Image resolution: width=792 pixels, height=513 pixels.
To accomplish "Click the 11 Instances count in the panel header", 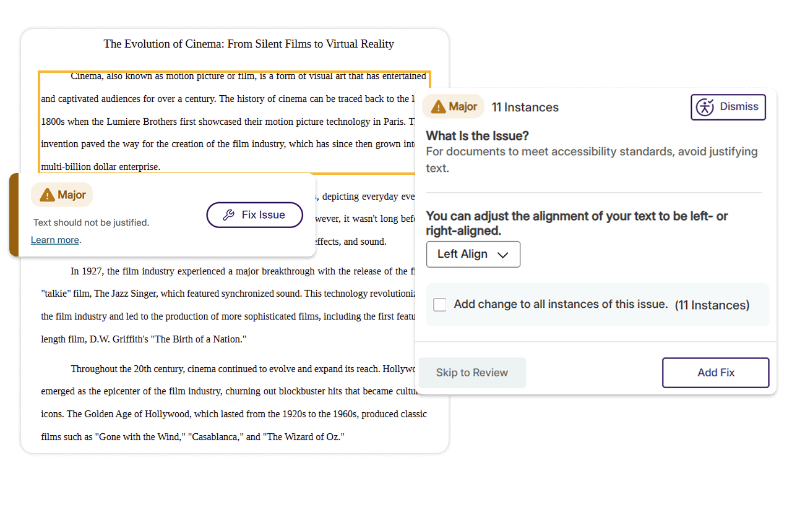I will pyautogui.click(x=525, y=108).
